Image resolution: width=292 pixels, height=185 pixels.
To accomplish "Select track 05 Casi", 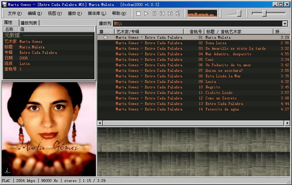I will coord(194,59).
